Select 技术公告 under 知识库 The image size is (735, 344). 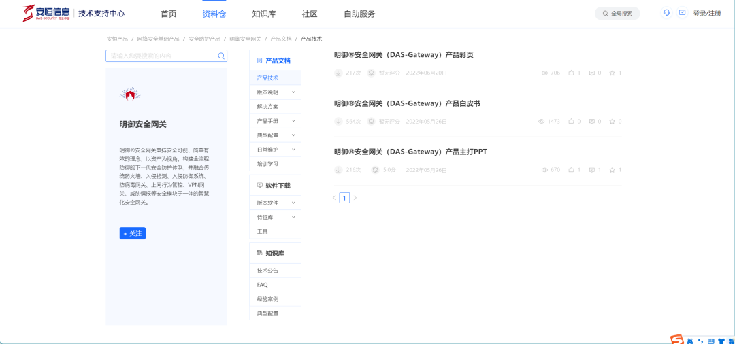tap(275, 271)
